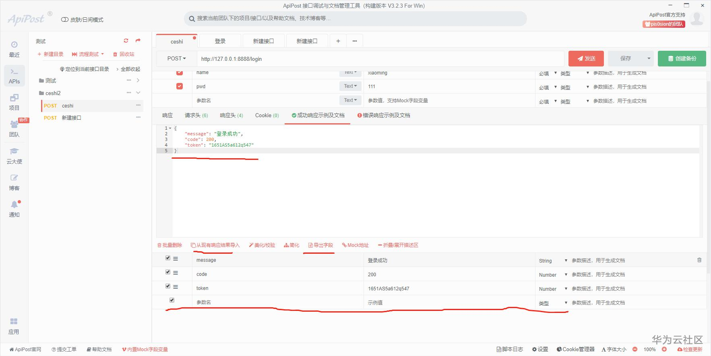The height and width of the screenshot is (356, 711).
Task: Open Text type dropdown for pwd
Action: click(x=350, y=86)
